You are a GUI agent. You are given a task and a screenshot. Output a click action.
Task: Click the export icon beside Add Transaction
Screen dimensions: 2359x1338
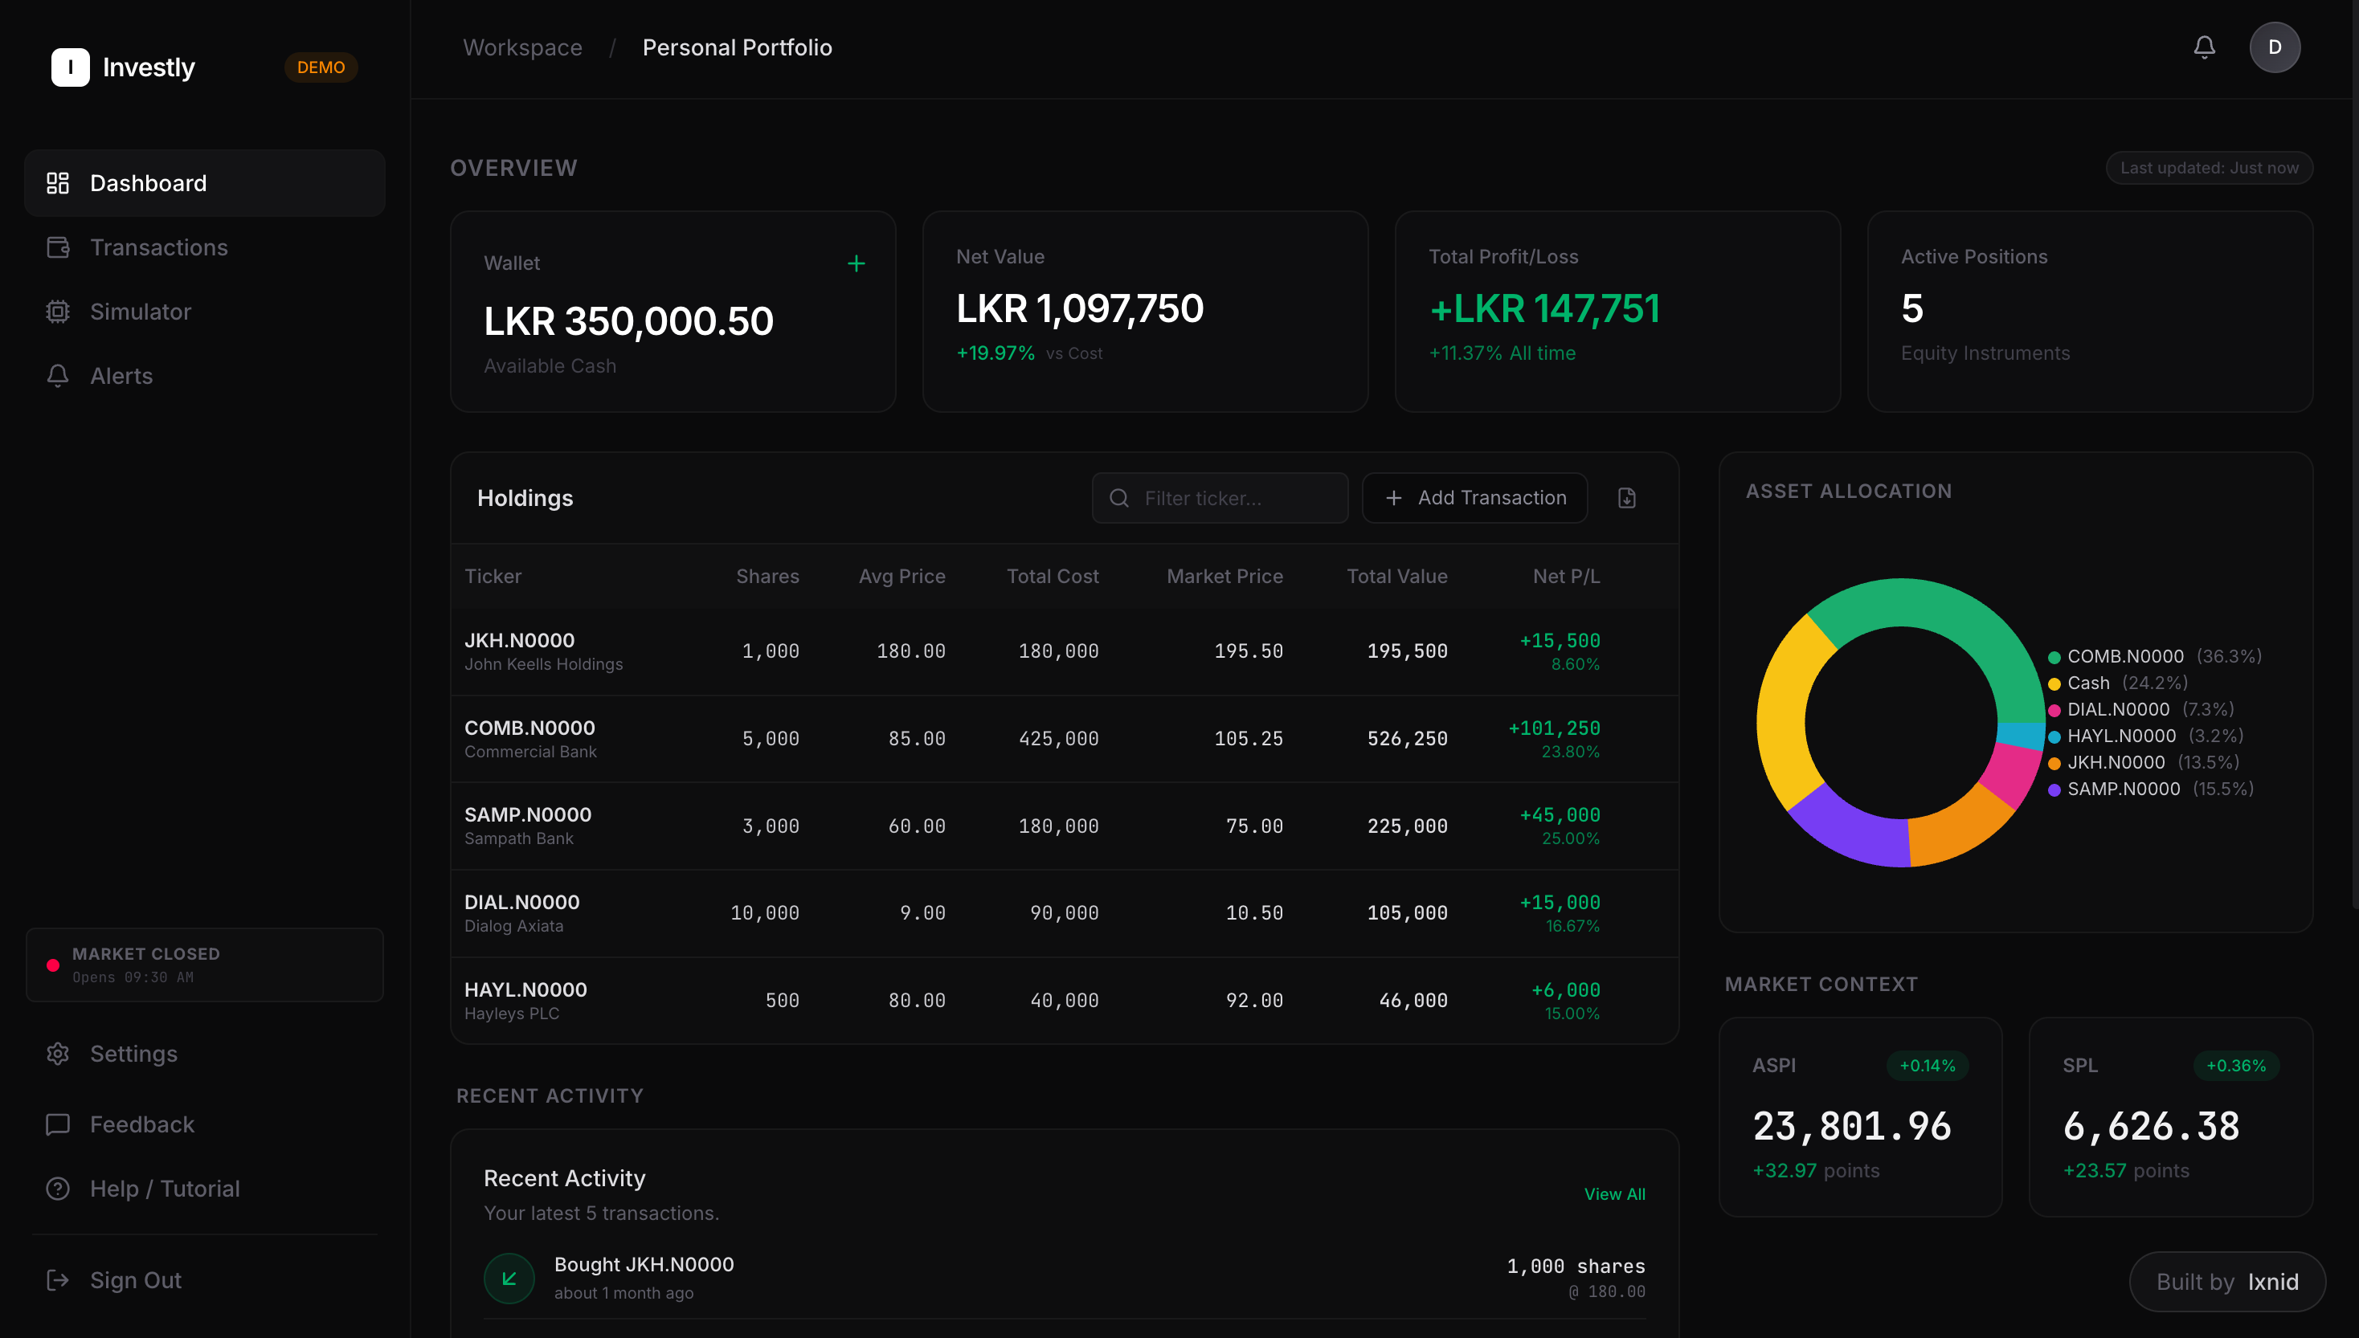[1626, 497]
